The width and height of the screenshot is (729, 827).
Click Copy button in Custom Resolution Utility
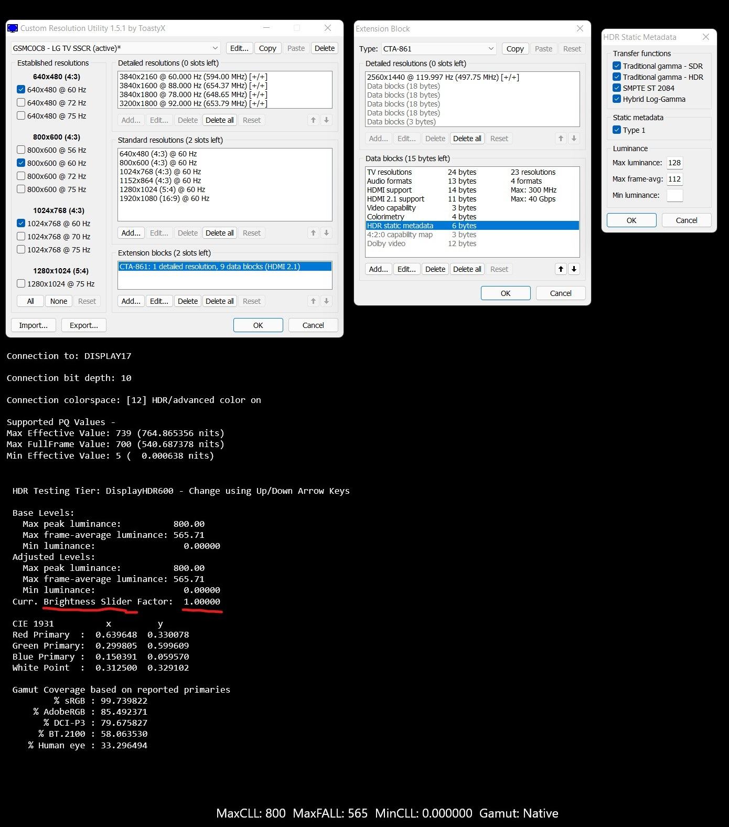pos(267,48)
